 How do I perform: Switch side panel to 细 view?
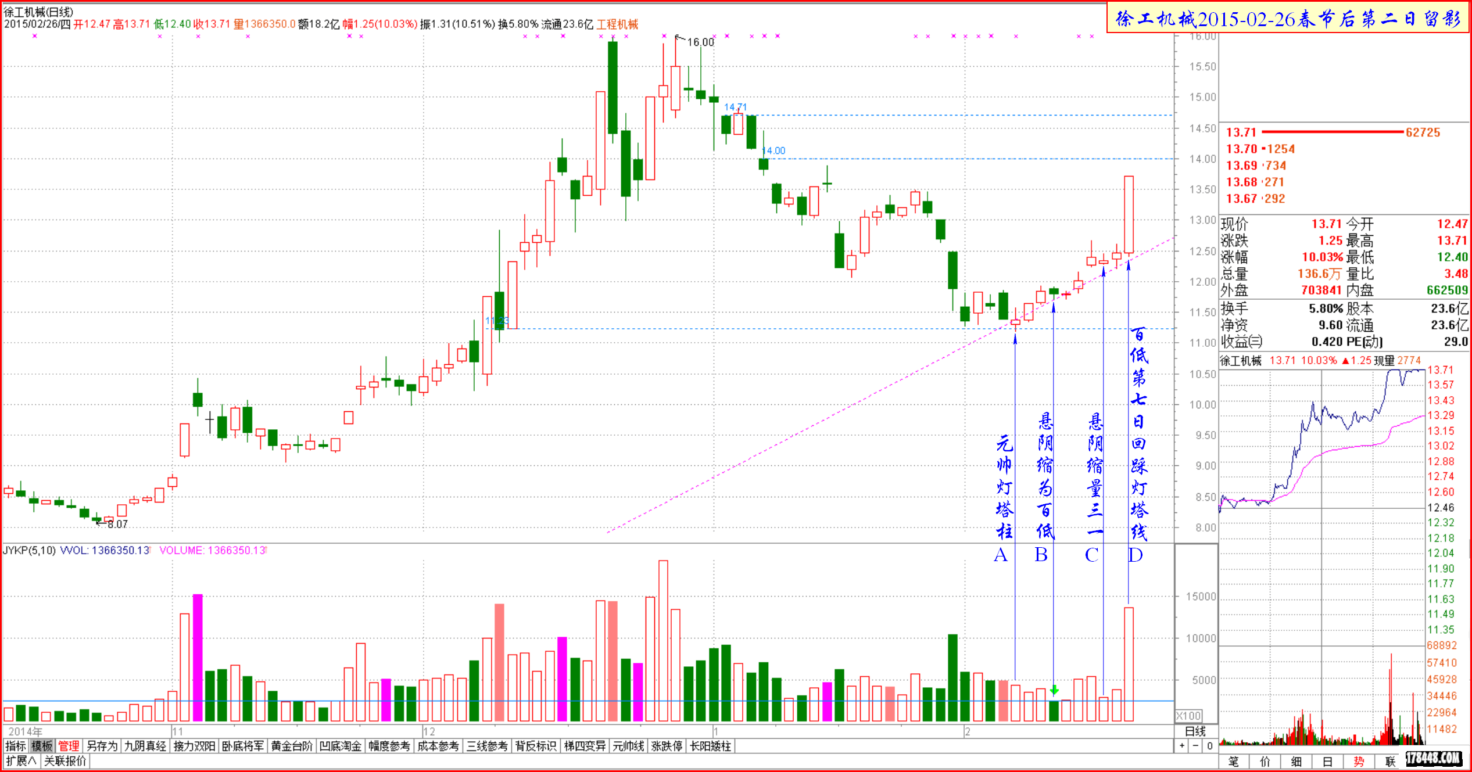coord(1296,762)
